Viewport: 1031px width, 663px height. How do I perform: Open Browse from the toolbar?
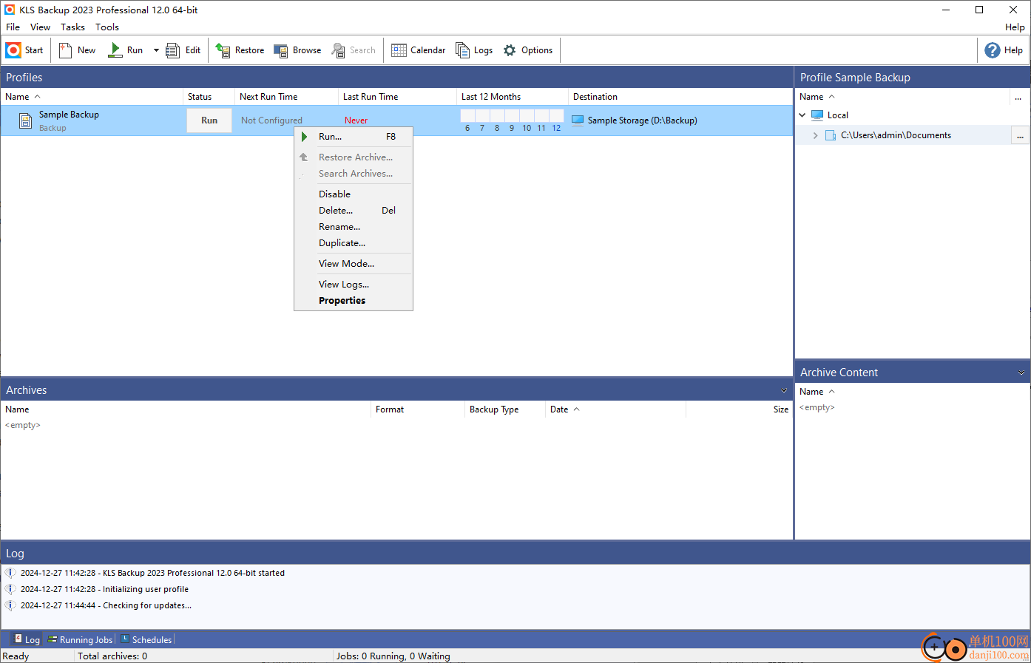[x=297, y=50]
